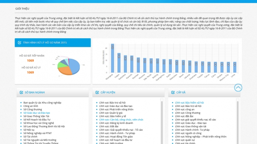Open the Sở Ban Ngành section header

[x=53, y=92]
